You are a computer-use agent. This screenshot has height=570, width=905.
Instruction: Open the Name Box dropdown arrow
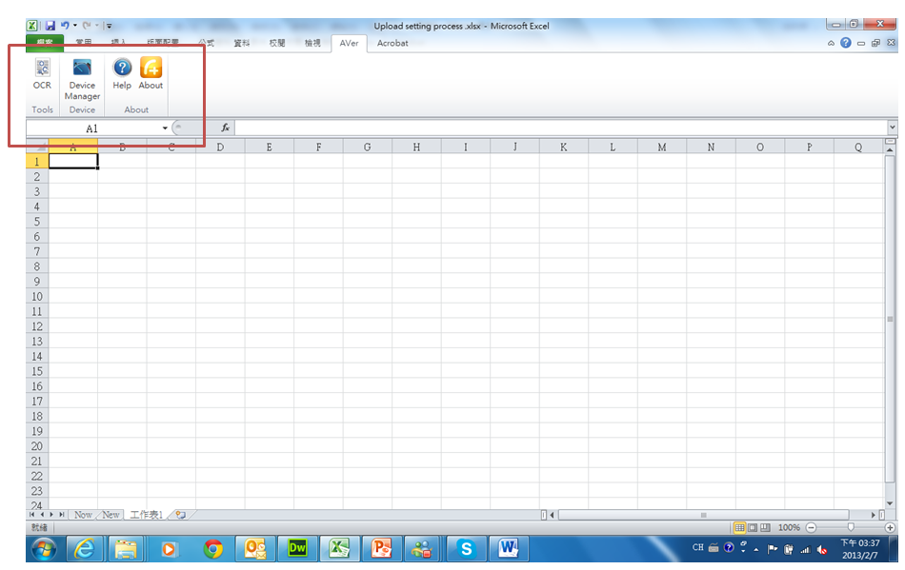165,128
